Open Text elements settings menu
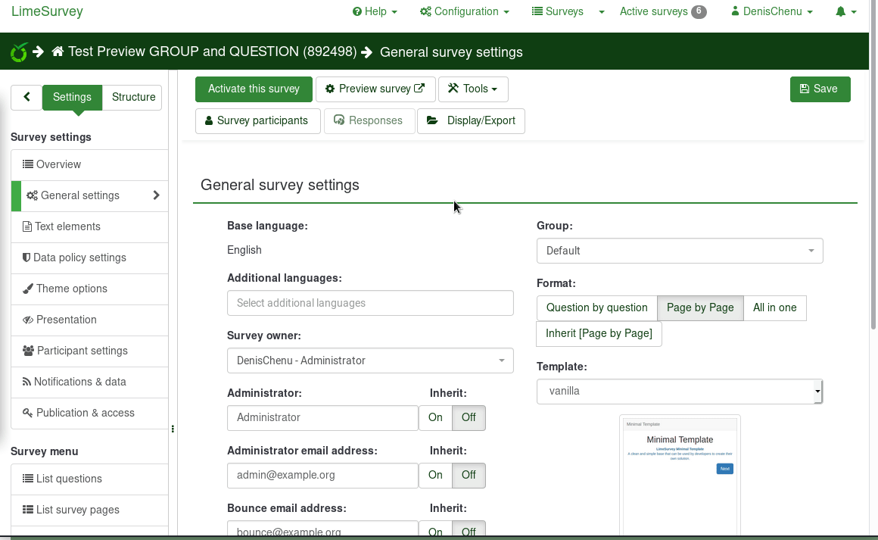 click(67, 226)
